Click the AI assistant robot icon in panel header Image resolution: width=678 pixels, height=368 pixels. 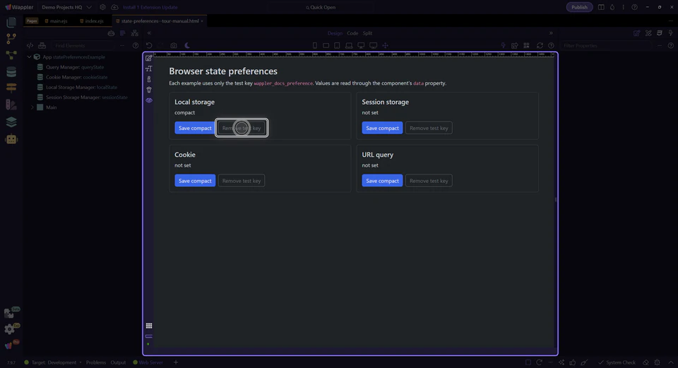point(111,33)
